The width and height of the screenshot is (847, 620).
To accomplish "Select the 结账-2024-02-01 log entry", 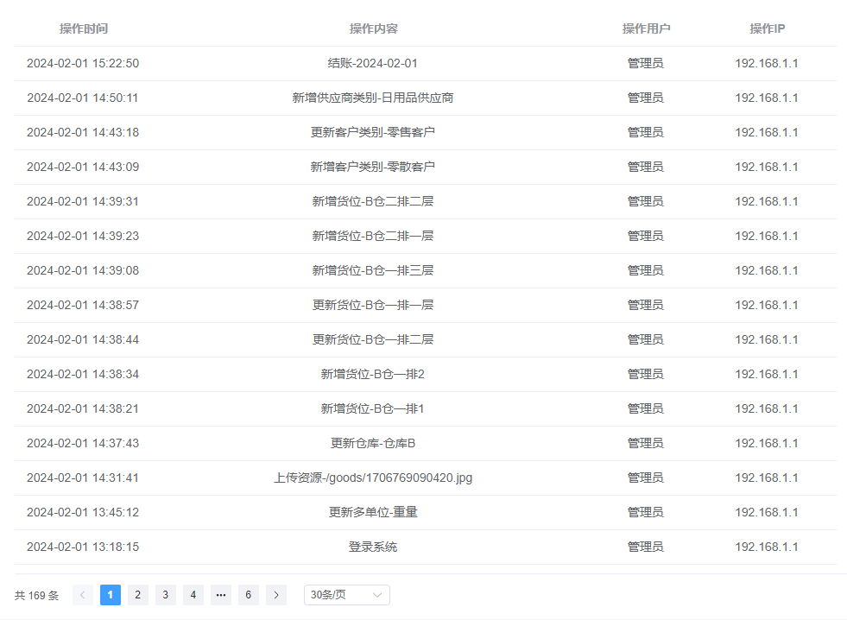I will point(373,63).
